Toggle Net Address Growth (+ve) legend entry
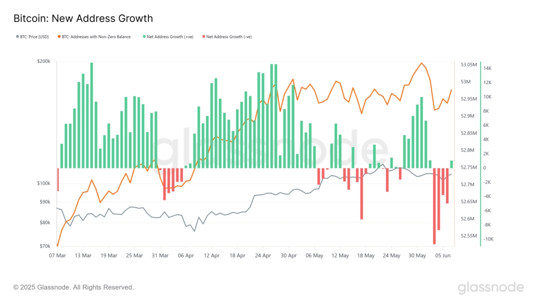Image resolution: width=538 pixels, height=303 pixels. 168,37
